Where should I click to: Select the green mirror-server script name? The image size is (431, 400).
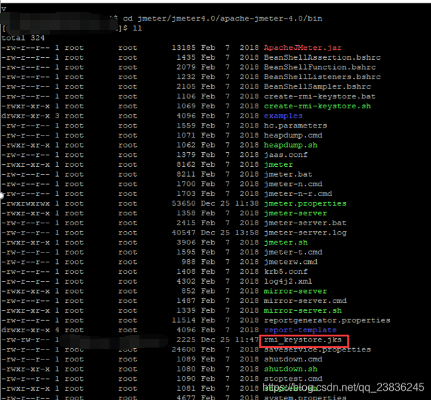(x=296, y=291)
